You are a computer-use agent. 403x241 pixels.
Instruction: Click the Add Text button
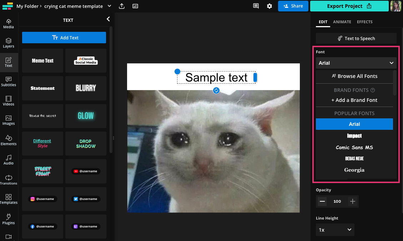64,38
